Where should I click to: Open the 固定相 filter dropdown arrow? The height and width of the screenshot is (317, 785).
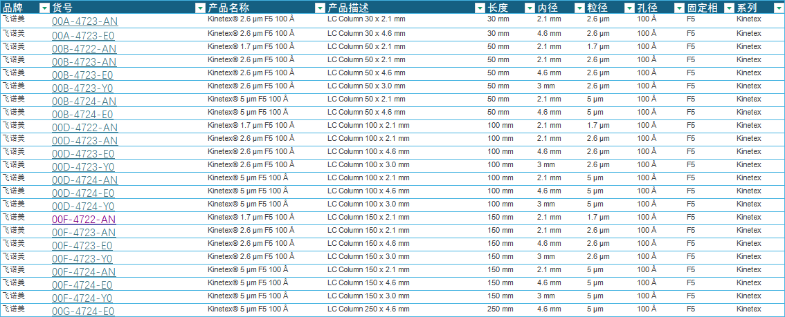tap(729, 8)
